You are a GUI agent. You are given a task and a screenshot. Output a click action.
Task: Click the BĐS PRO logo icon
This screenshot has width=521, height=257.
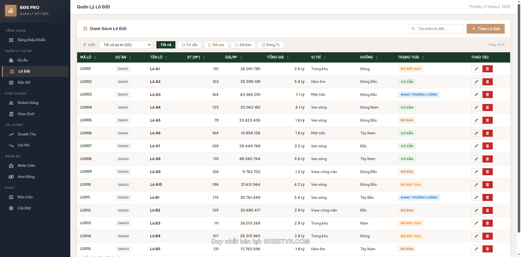click(x=11, y=11)
